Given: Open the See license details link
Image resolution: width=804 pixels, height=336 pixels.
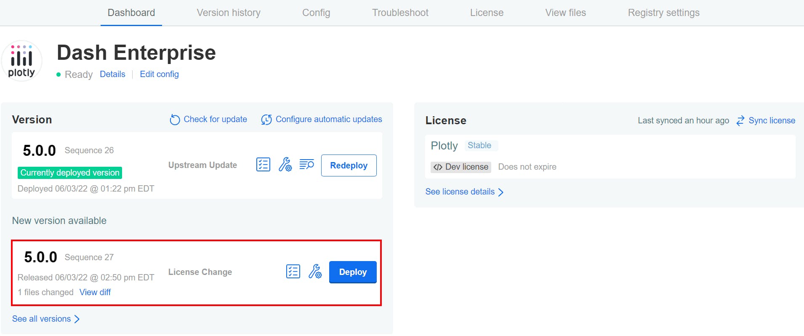Looking at the screenshot, I should pyautogui.click(x=460, y=192).
